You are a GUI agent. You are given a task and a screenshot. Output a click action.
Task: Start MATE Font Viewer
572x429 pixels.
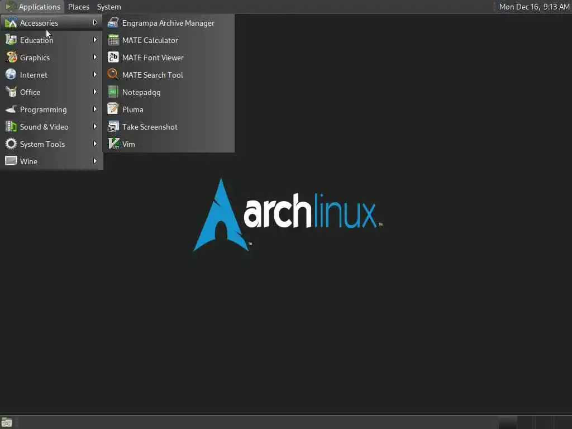[x=169, y=58]
